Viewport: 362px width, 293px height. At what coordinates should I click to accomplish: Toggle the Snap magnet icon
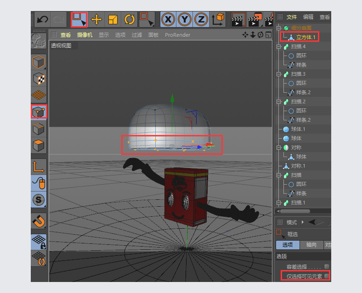[x=39, y=221]
